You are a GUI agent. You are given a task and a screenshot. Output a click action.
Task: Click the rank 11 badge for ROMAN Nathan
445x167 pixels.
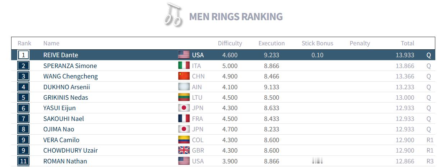coord(23,161)
